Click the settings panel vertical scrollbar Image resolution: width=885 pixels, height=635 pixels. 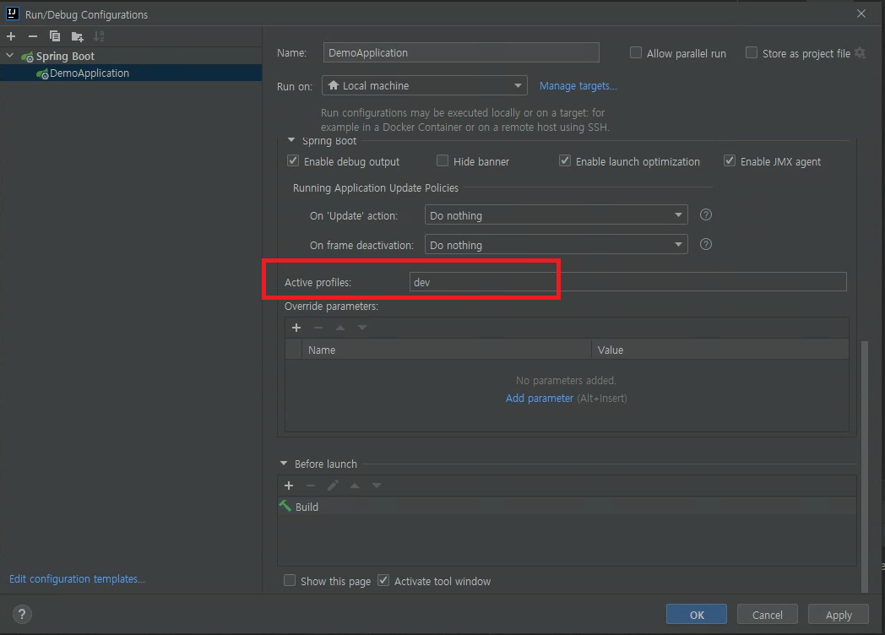[865, 465]
